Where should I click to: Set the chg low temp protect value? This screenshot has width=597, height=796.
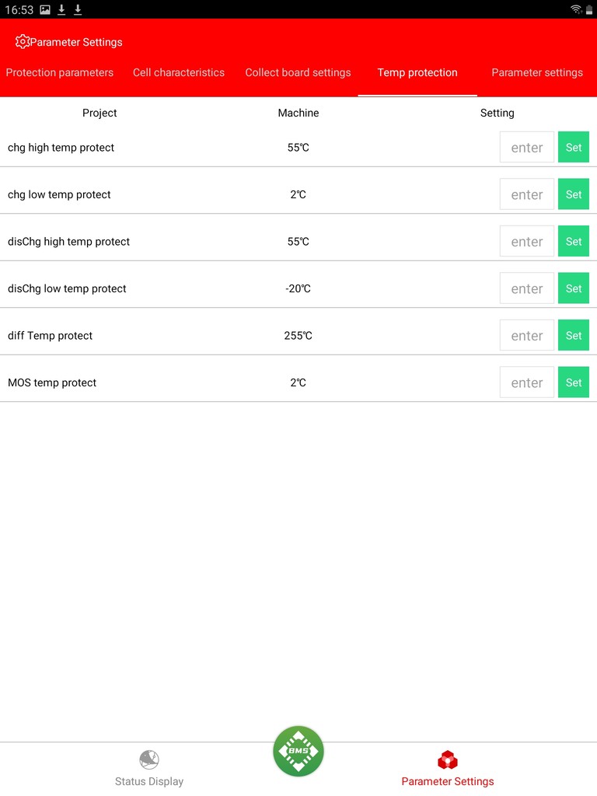[x=574, y=194]
